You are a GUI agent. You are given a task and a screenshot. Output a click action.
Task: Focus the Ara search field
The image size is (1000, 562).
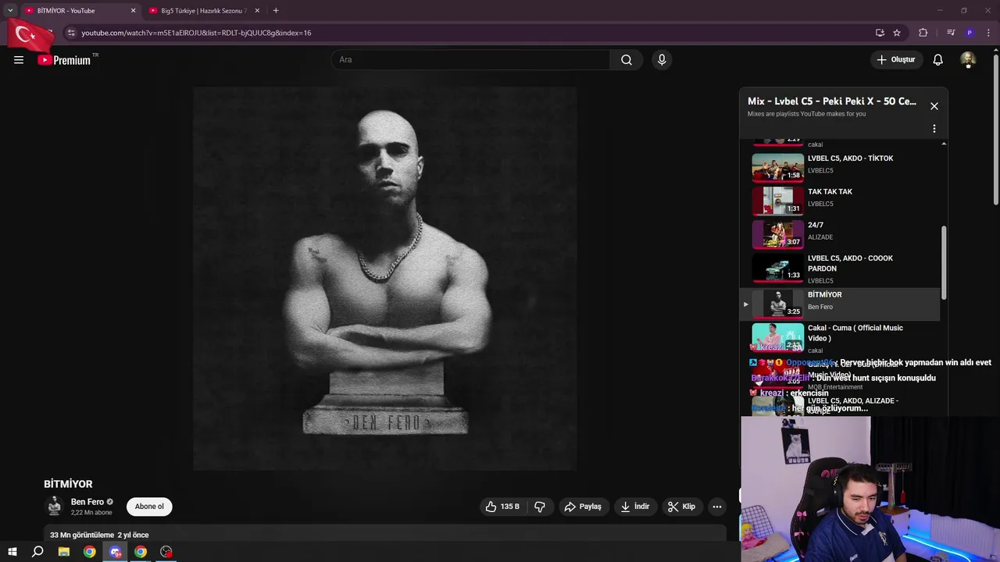[x=470, y=60]
